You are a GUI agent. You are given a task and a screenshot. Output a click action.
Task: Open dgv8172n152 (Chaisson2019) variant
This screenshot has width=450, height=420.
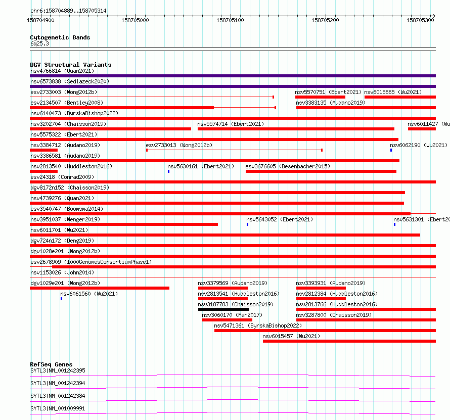[70, 188]
